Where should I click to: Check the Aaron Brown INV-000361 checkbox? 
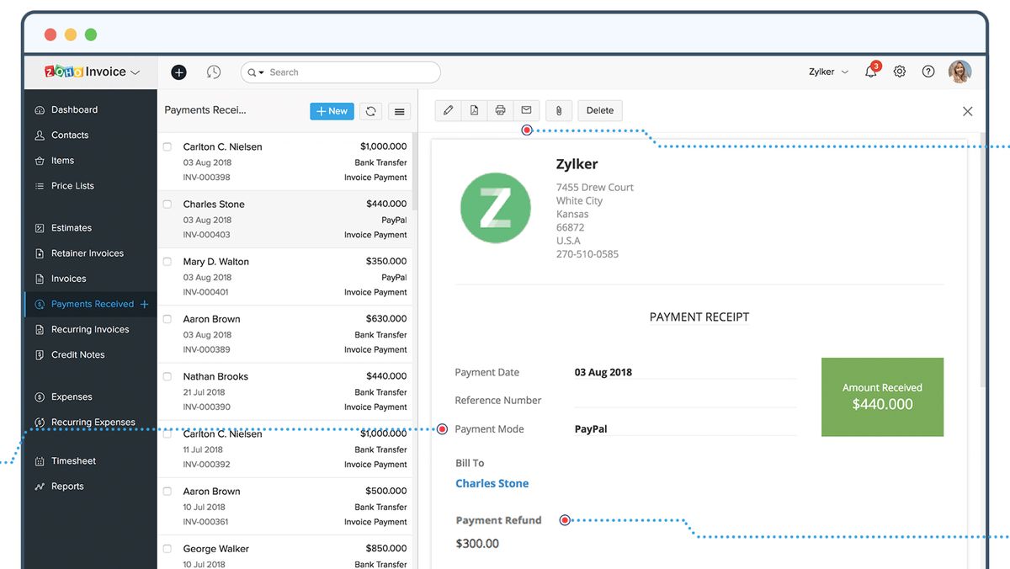click(x=167, y=492)
